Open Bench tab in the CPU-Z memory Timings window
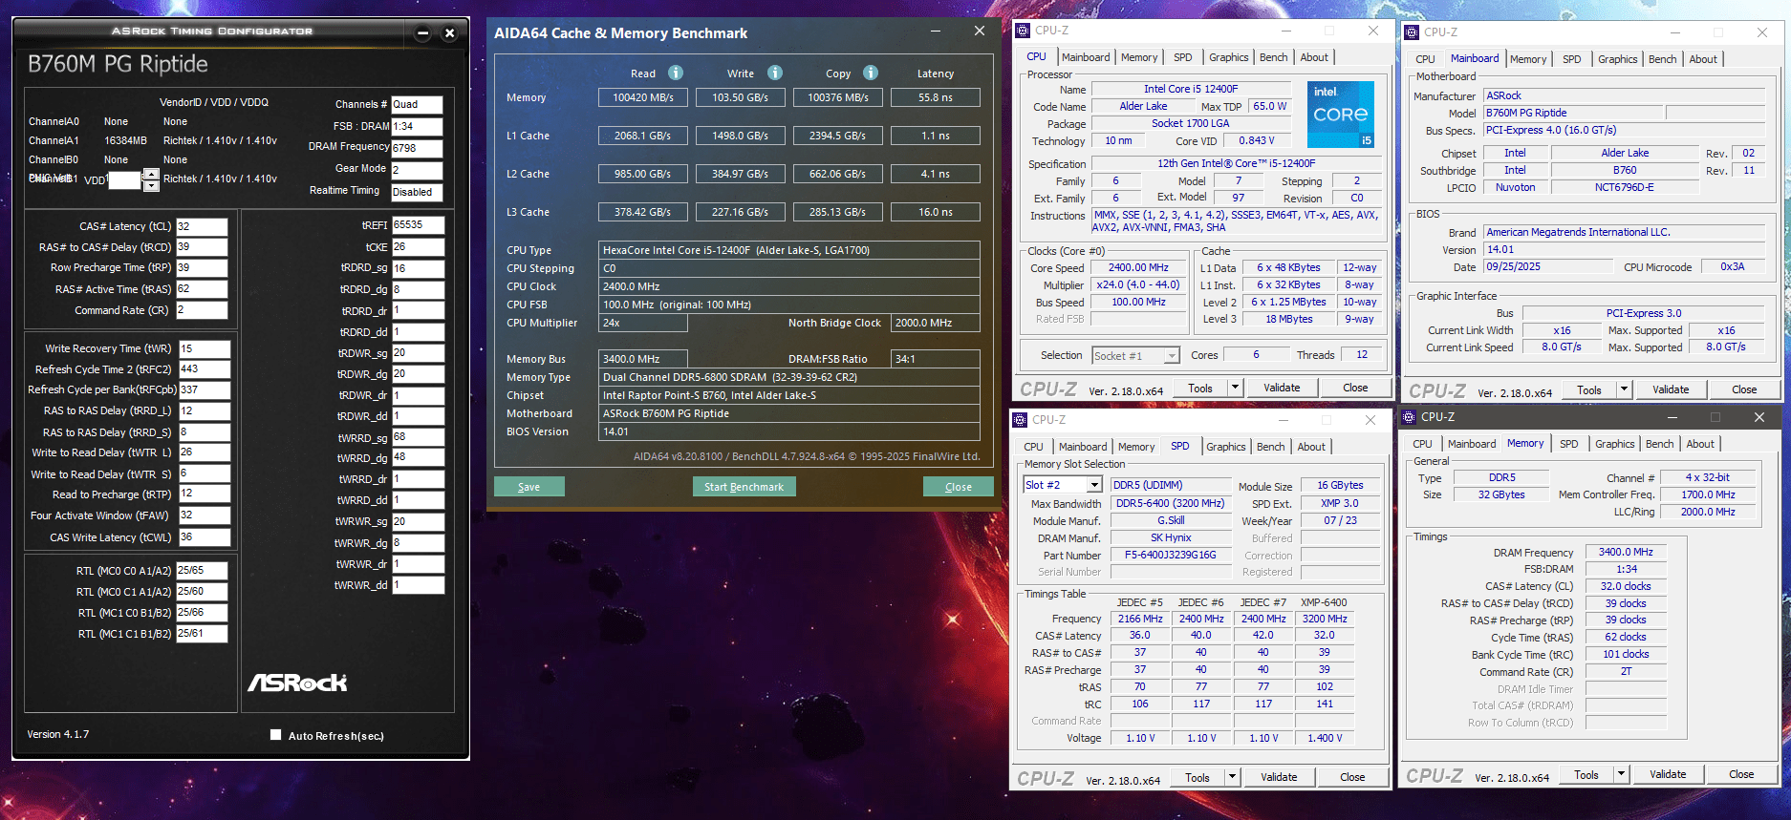Screen dimensions: 1791x820 1659,444
